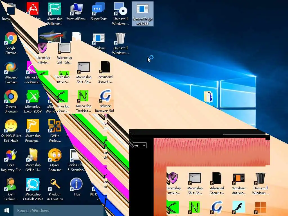Screen dimensions: 288x216
Task: Select Uninstall Windows icon with the disc
Action: (x=120, y=14)
